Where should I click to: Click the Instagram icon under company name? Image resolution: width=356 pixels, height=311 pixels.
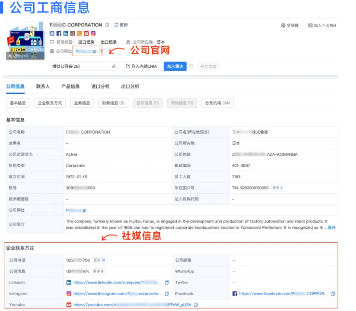click(x=93, y=34)
